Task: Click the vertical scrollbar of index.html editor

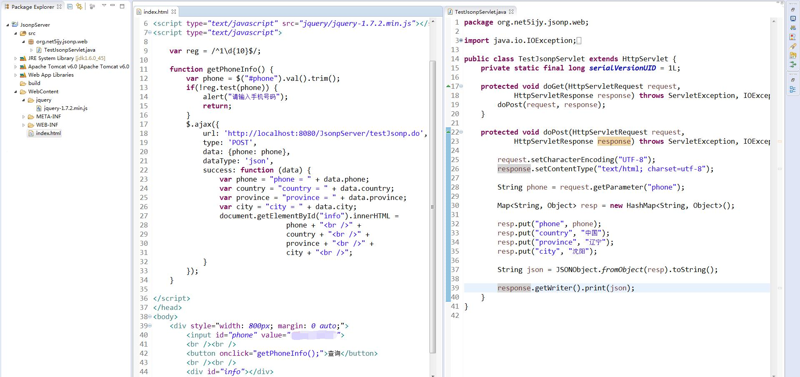Action: point(432,207)
